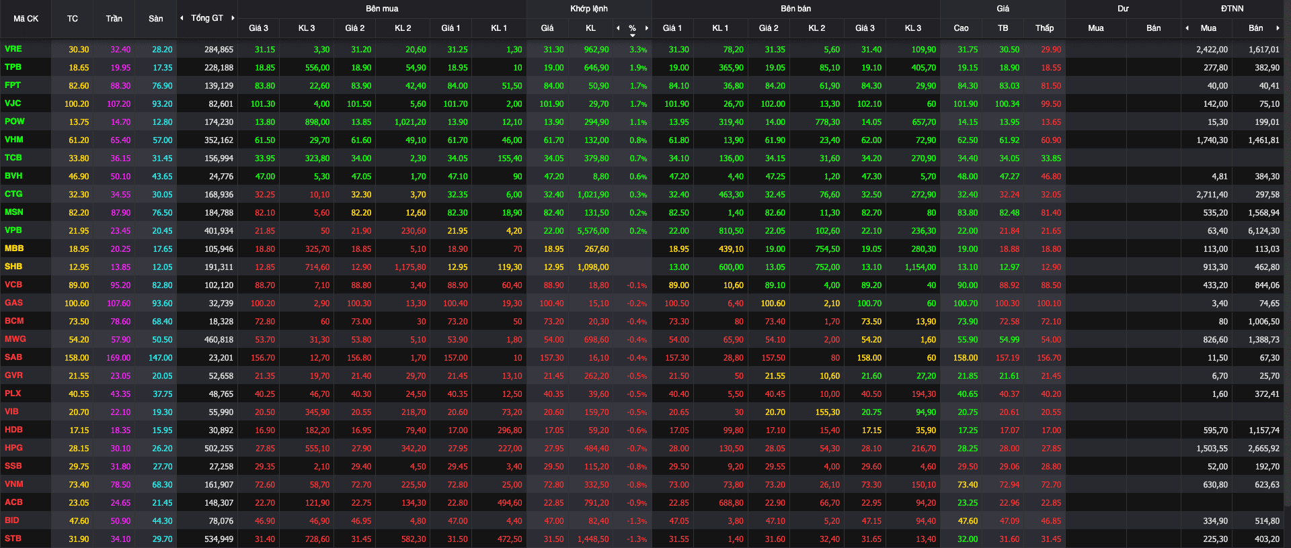The image size is (1291, 548).
Task: Click STB's total value 534,949
Action: click(x=219, y=539)
